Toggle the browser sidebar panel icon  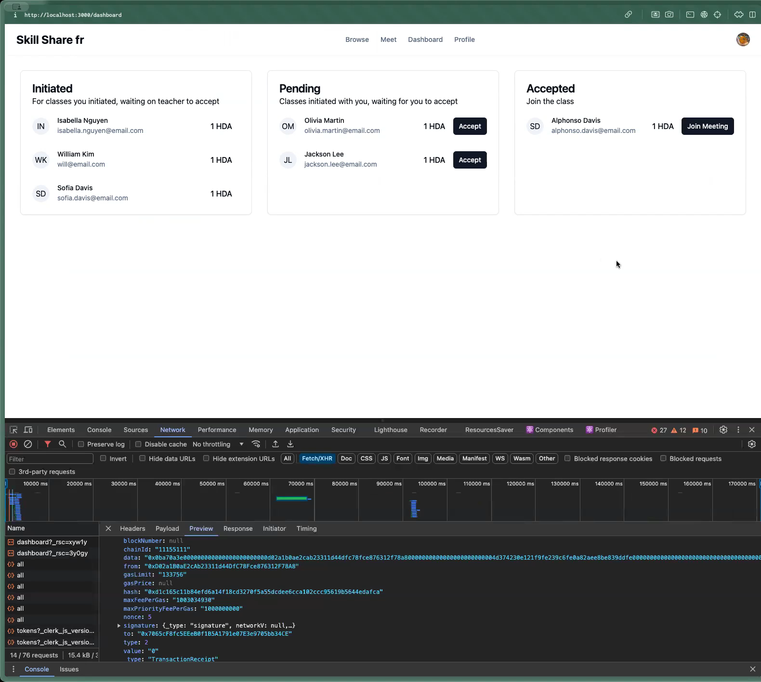[x=752, y=14]
